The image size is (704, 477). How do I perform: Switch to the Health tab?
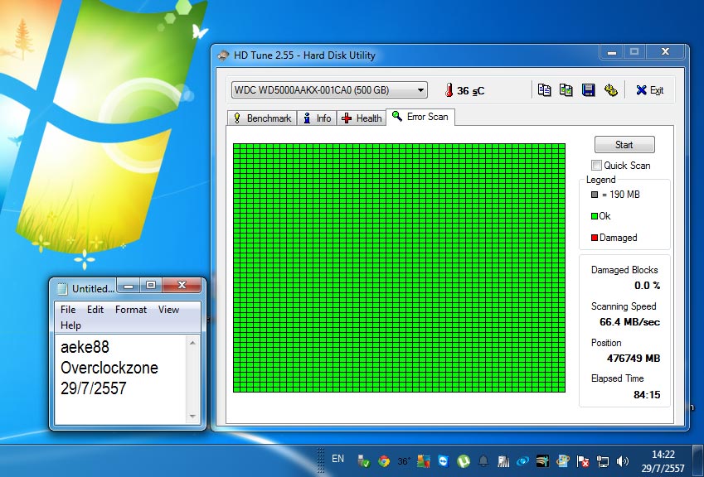point(362,118)
